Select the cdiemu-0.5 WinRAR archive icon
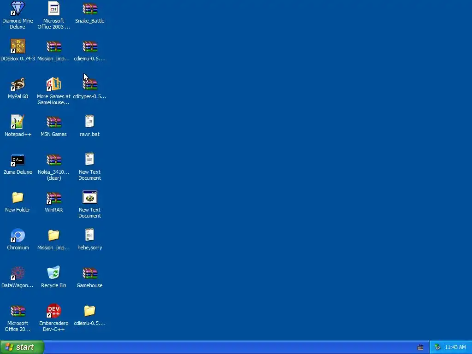This screenshot has height=354, width=472. [90, 46]
